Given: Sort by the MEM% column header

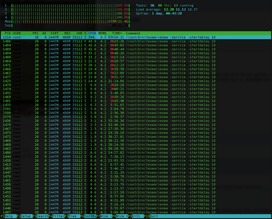Looking at the screenshot, I should 102,33.
